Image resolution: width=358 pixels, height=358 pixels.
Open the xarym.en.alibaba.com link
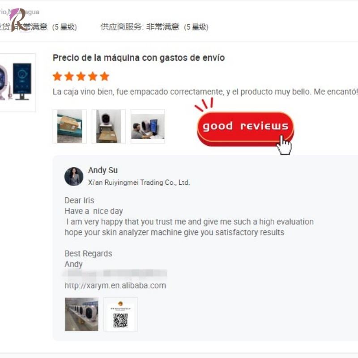click(x=115, y=286)
